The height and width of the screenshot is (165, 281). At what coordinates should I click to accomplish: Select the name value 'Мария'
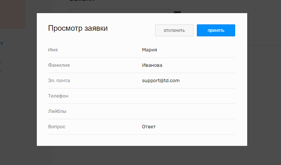point(150,50)
